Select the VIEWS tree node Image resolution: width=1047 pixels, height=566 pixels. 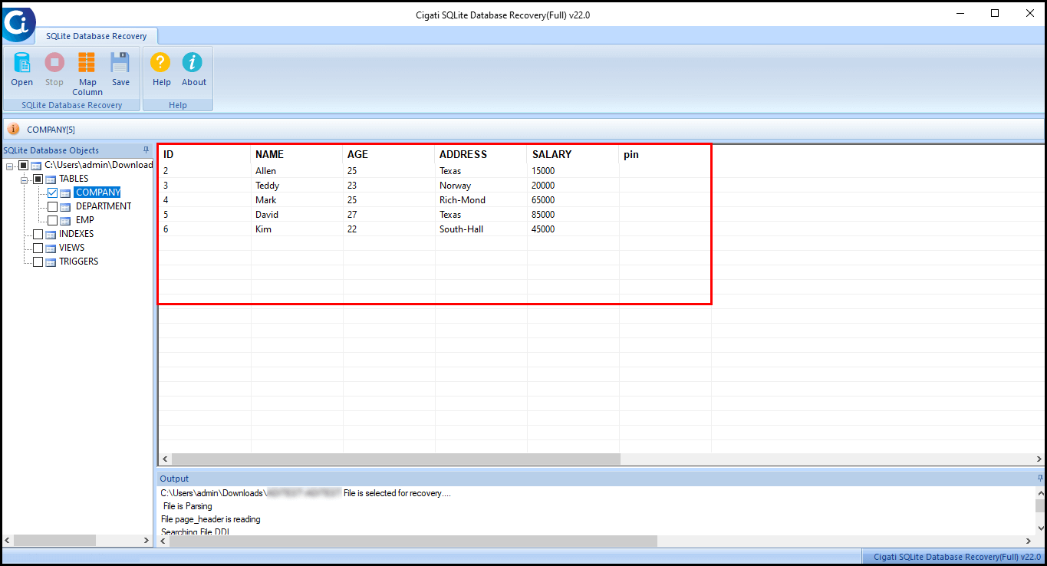point(72,248)
